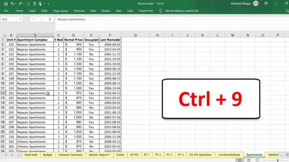Click the next sheet scroll arrow
Viewport: 289px width, 162px height.
[12, 155]
